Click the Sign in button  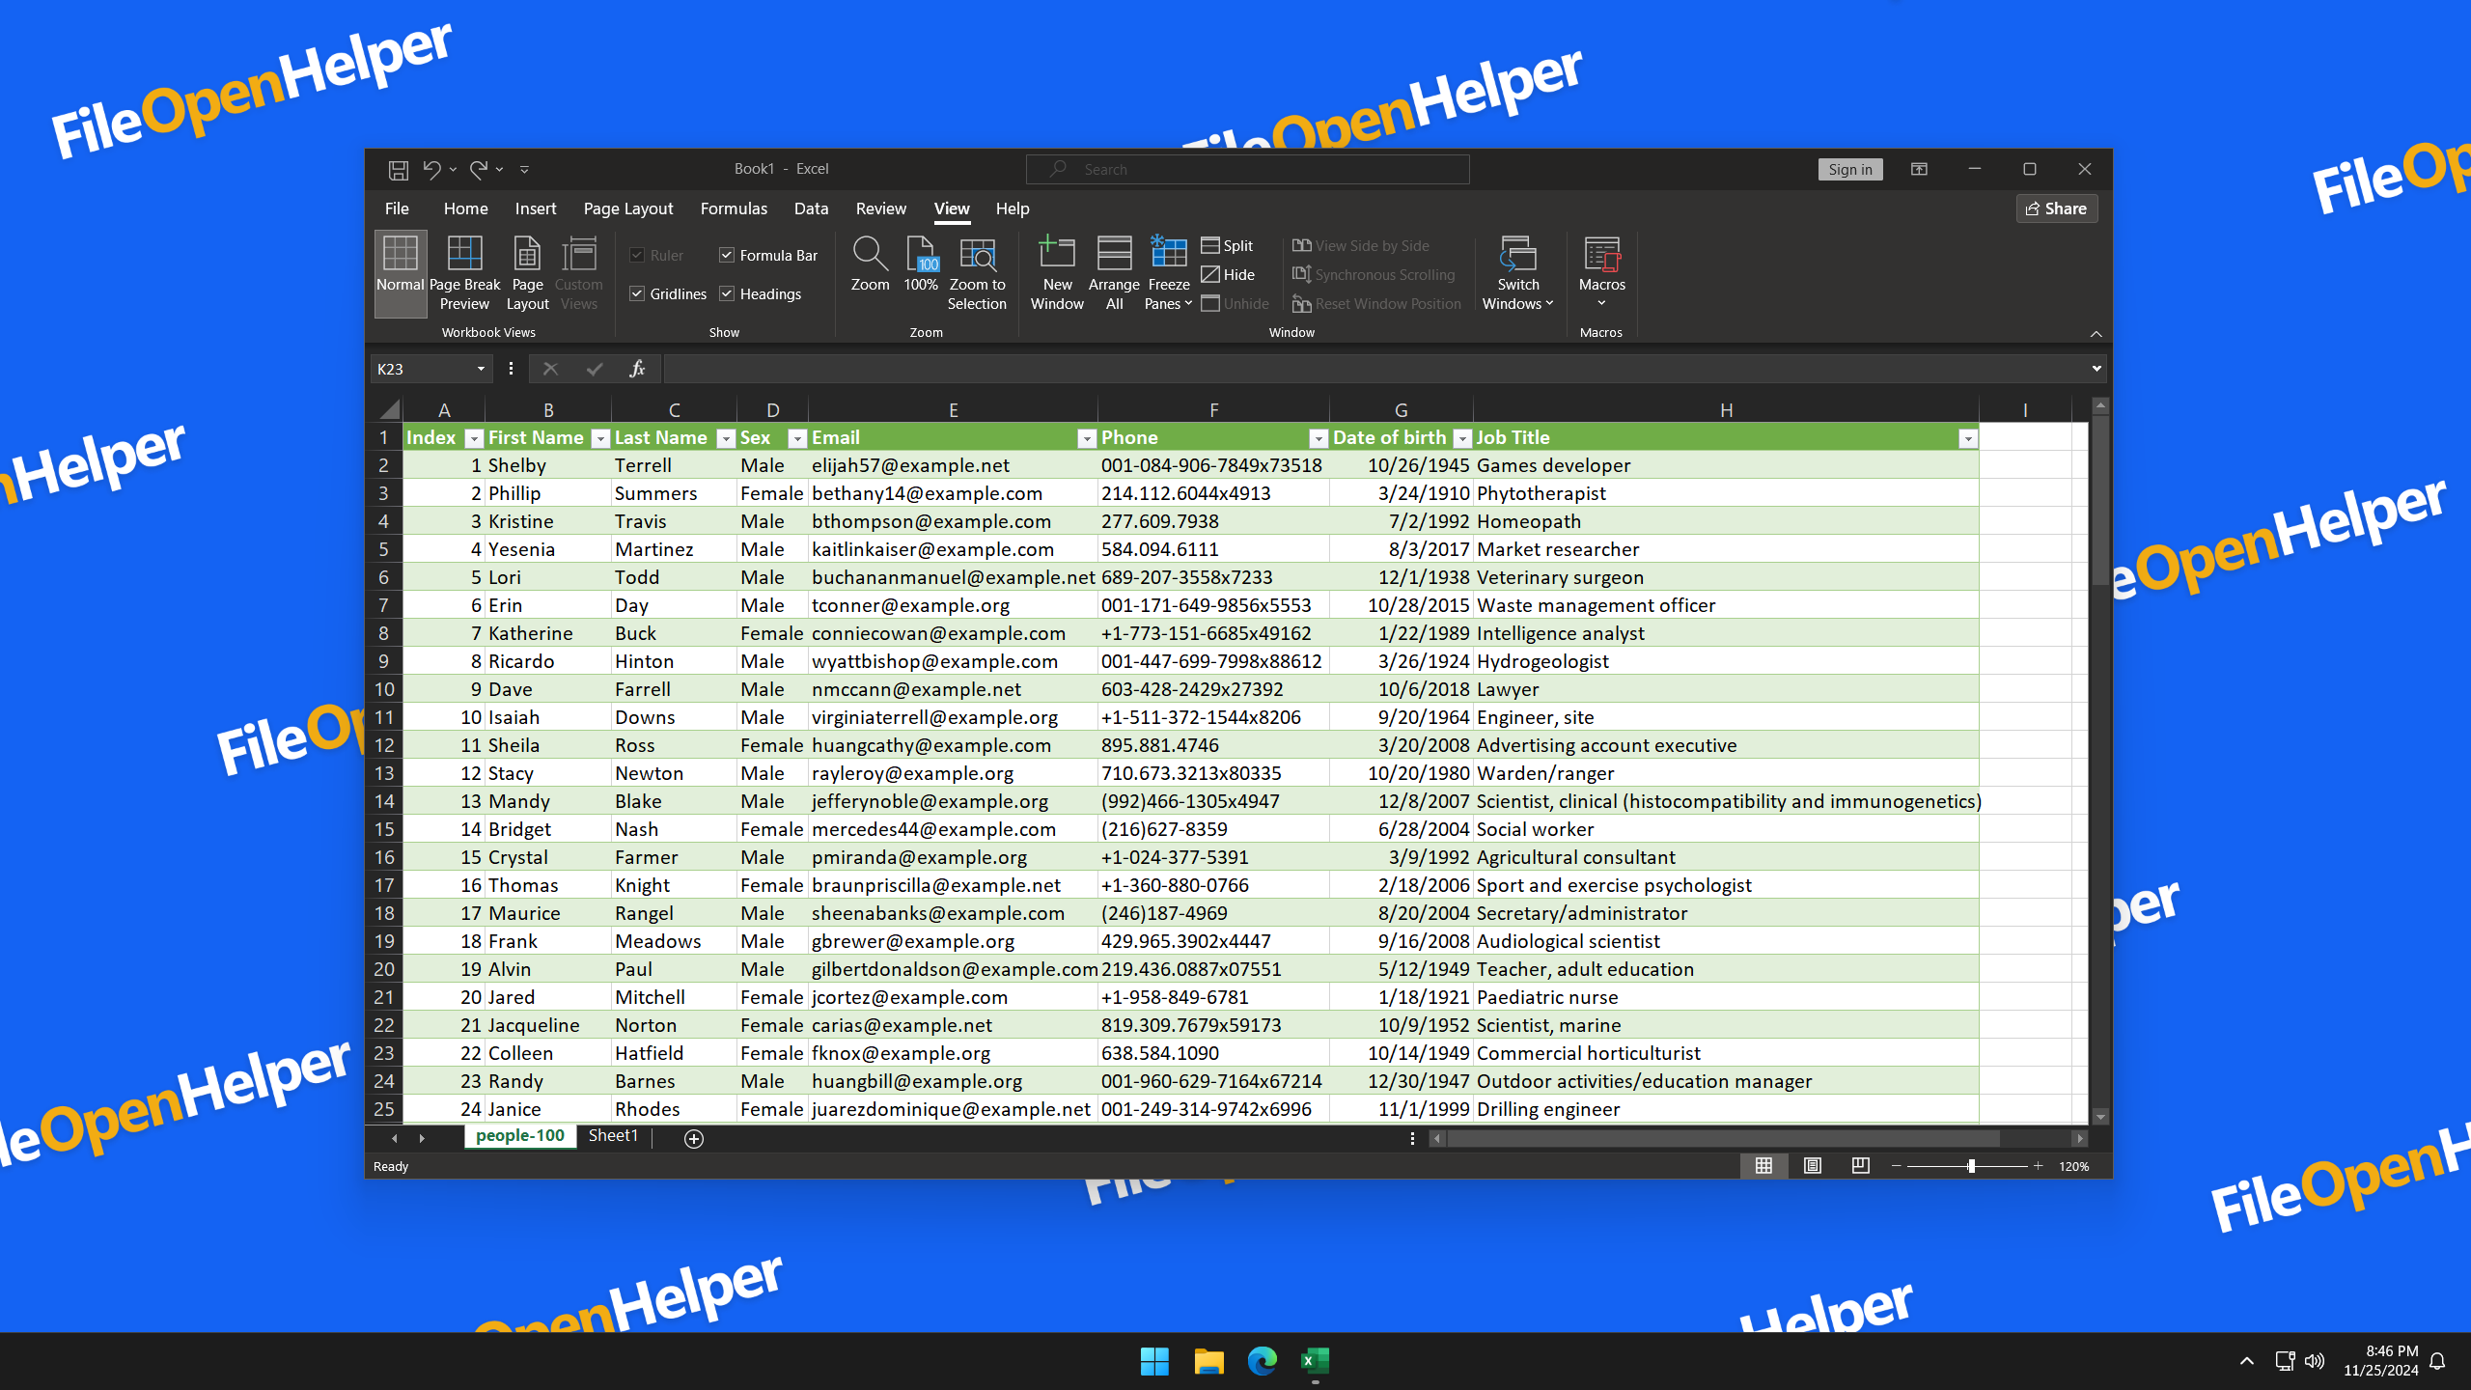tap(1849, 169)
